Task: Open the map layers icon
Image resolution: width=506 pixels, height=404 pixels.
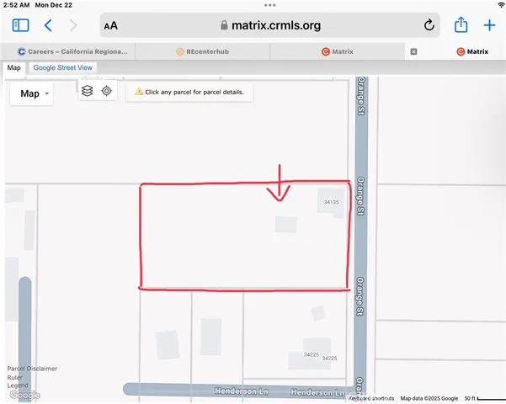Action: [x=88, y=91]
